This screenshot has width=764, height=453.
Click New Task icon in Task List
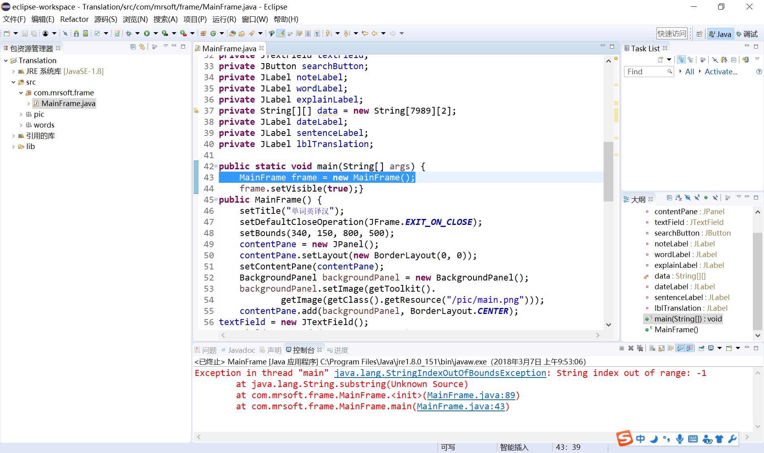(x=661, y=60)
